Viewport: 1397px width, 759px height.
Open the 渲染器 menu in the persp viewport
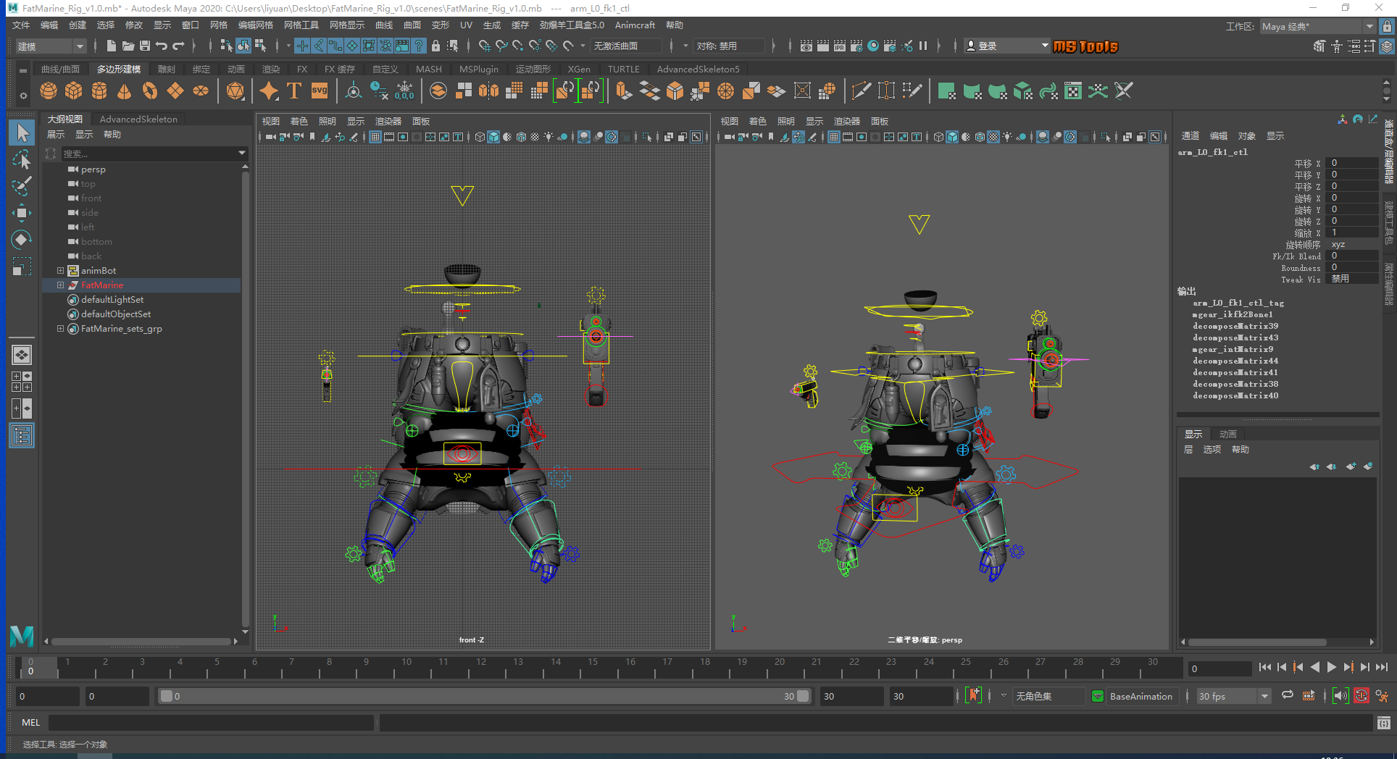click(x=846, y=122)
